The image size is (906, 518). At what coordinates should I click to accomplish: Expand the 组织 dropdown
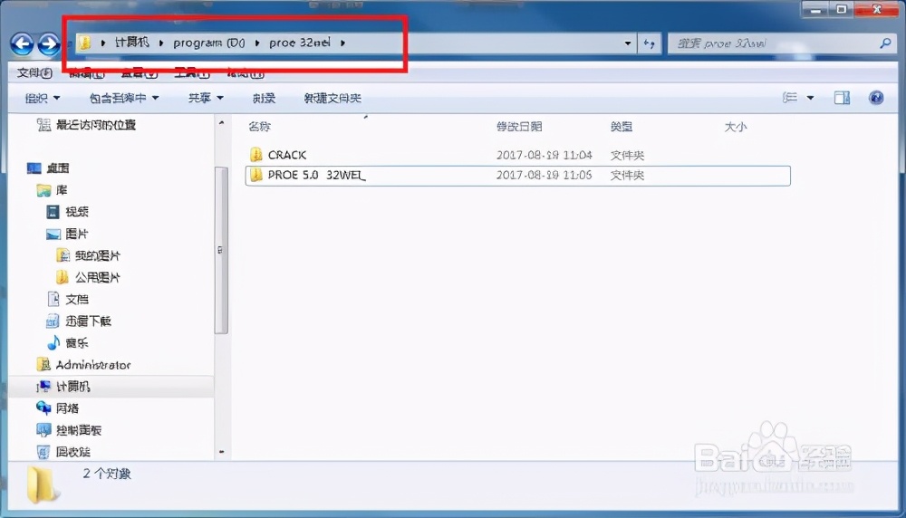43,98
